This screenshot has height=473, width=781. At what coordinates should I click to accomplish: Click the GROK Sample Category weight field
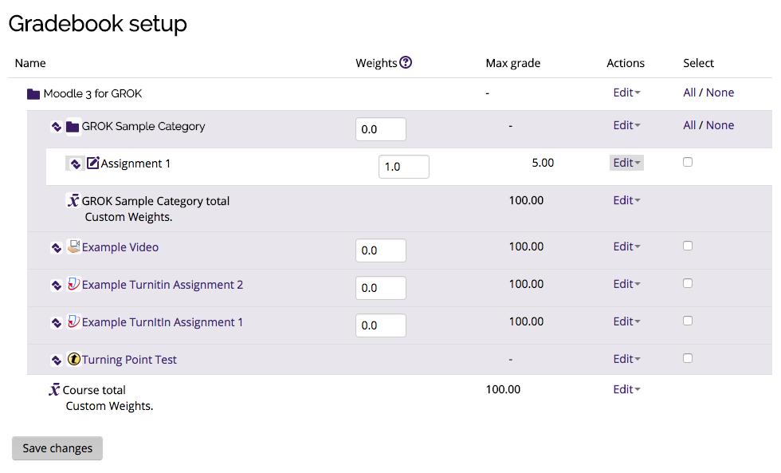pyautogui.click(x=381, y=129)
